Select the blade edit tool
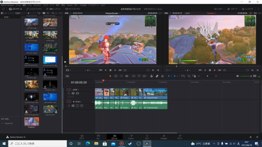Image resolution: width=262 pixels, height=147 pixels. pyautogui.click(x=127, y=76)
